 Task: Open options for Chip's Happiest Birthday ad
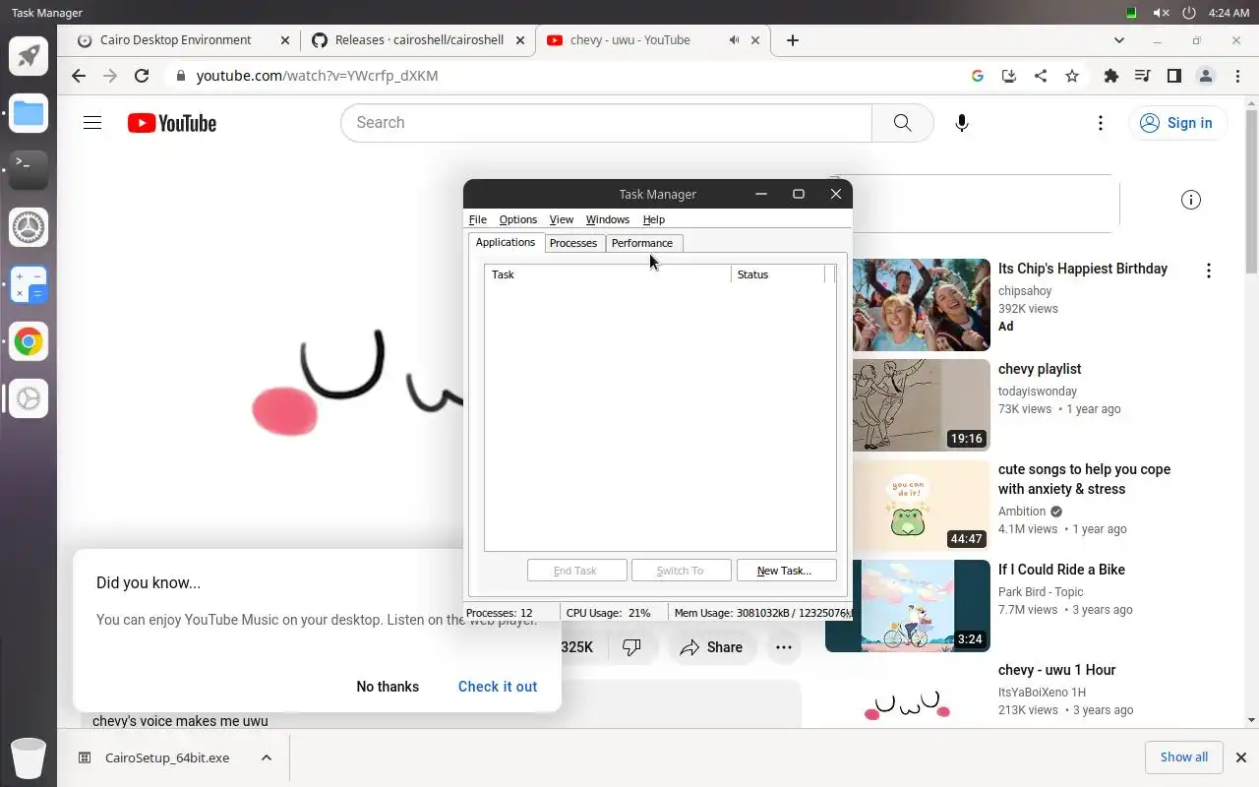(x=1208, y=271)
